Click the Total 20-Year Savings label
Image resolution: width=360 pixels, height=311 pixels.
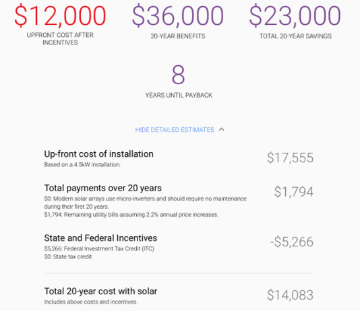click(x=295, y=36)
